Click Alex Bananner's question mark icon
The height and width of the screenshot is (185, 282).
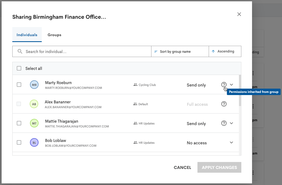[x=224, y=104]
